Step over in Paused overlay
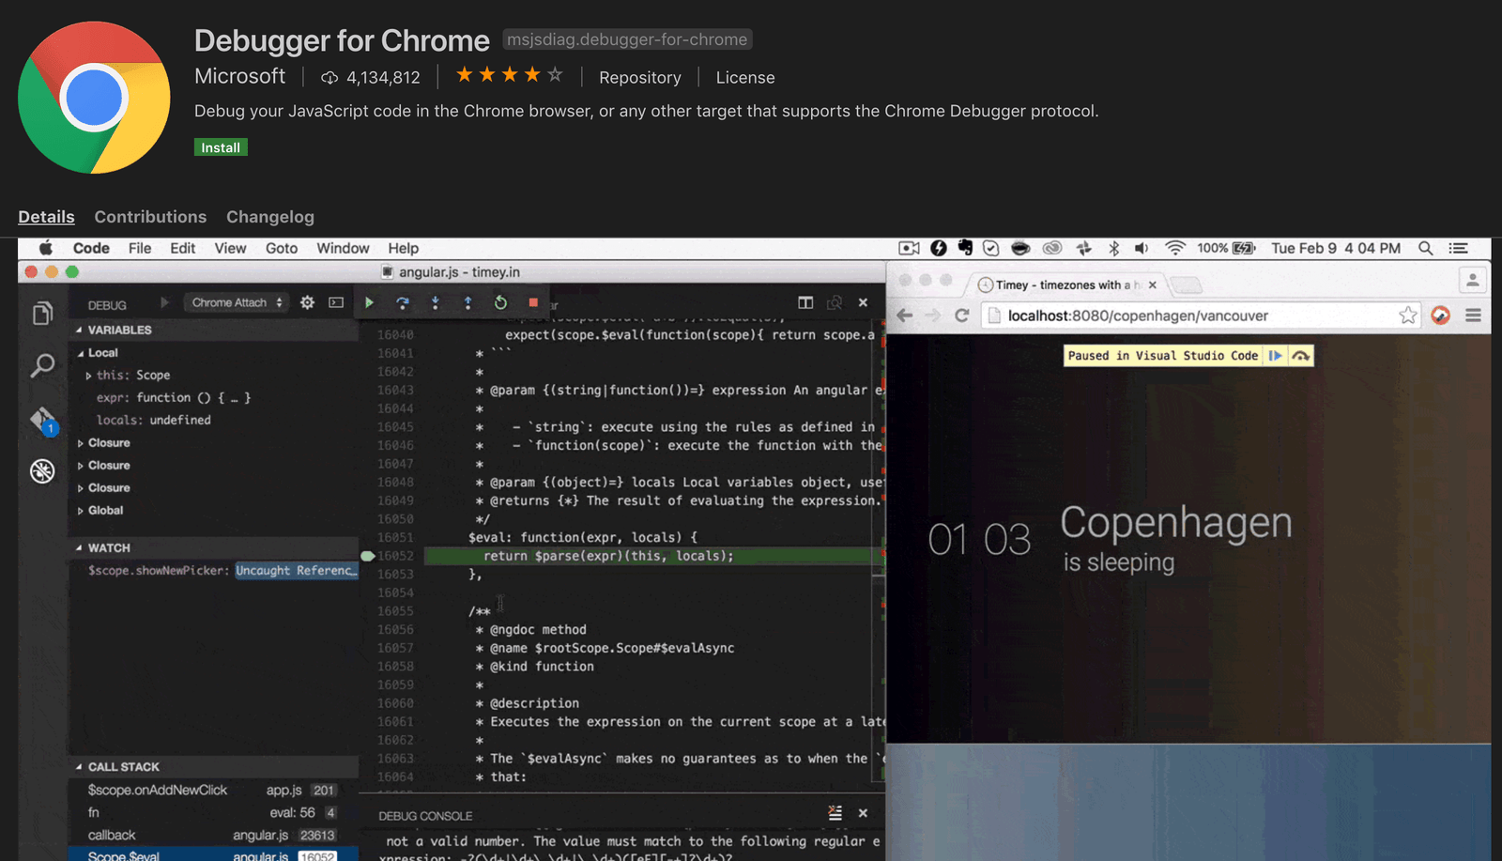The image size is (1502, 861). (1300, 356)
